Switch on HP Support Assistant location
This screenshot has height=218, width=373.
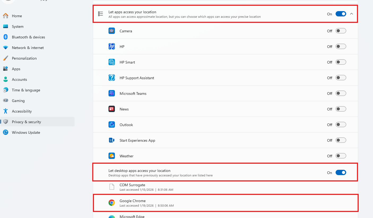(x=341, y=78)
